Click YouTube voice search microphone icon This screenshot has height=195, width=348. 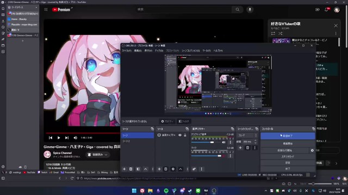(x=250, y=10)
